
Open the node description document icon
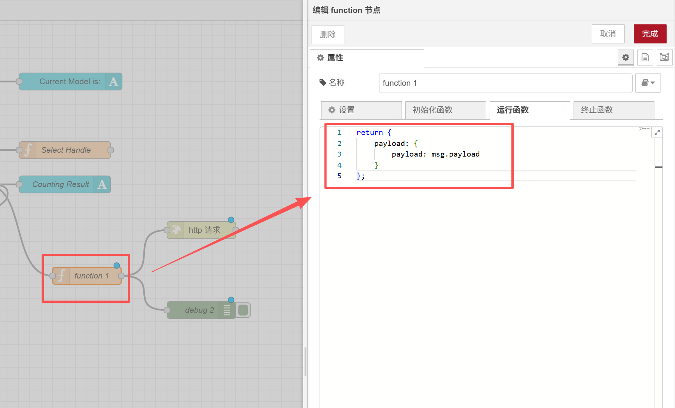point(645,58)
